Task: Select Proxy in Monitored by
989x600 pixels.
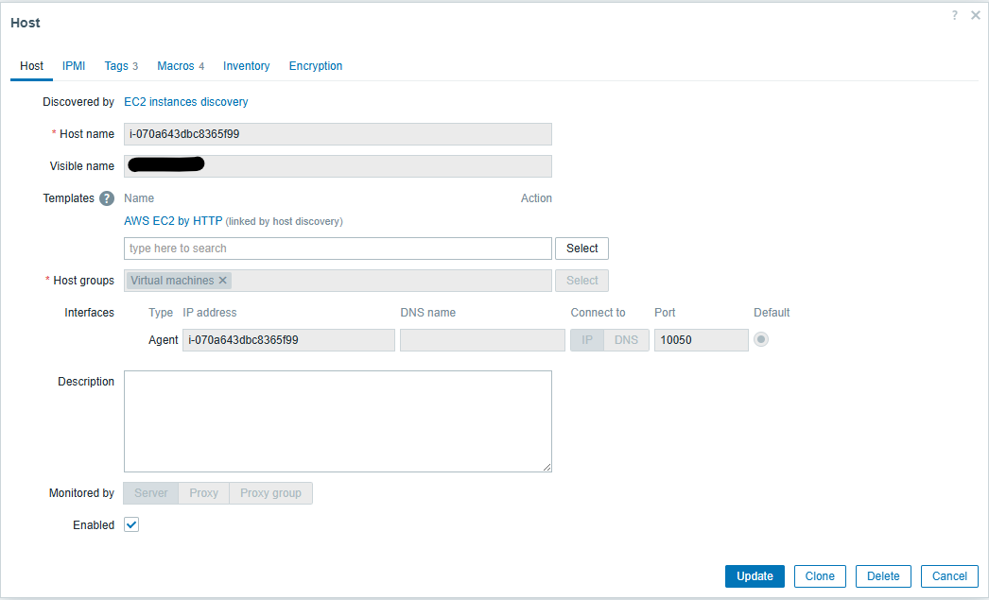Action: [x=203, y=493]
